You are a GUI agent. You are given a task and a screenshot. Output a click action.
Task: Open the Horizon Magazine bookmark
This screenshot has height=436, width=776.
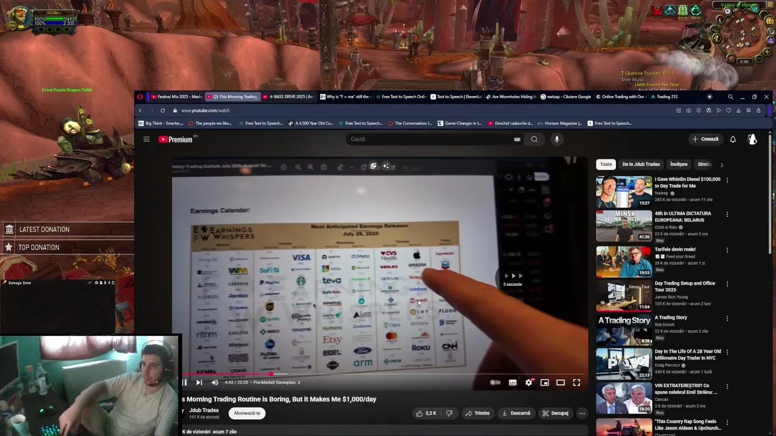[x=560, y=124]
